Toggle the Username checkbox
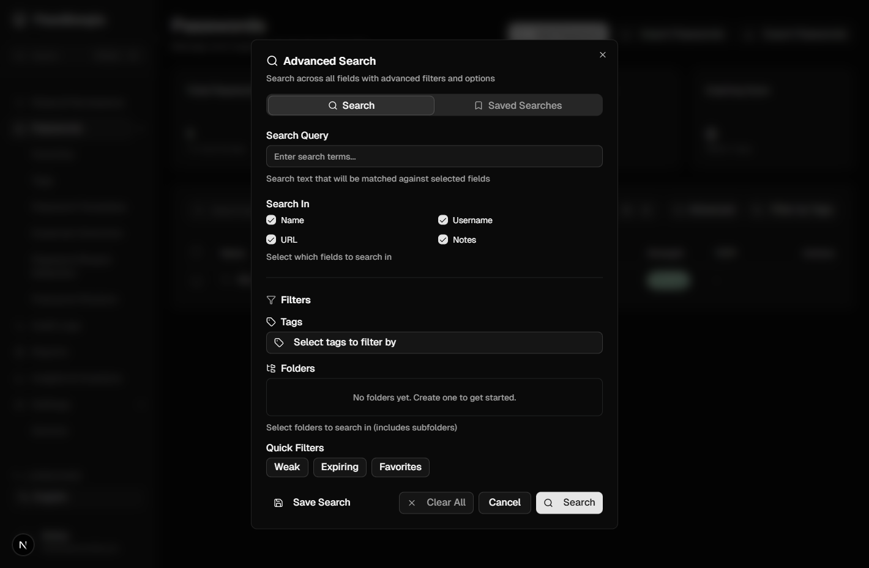This screenshot has height=568, width=869. tap(443, 220)
